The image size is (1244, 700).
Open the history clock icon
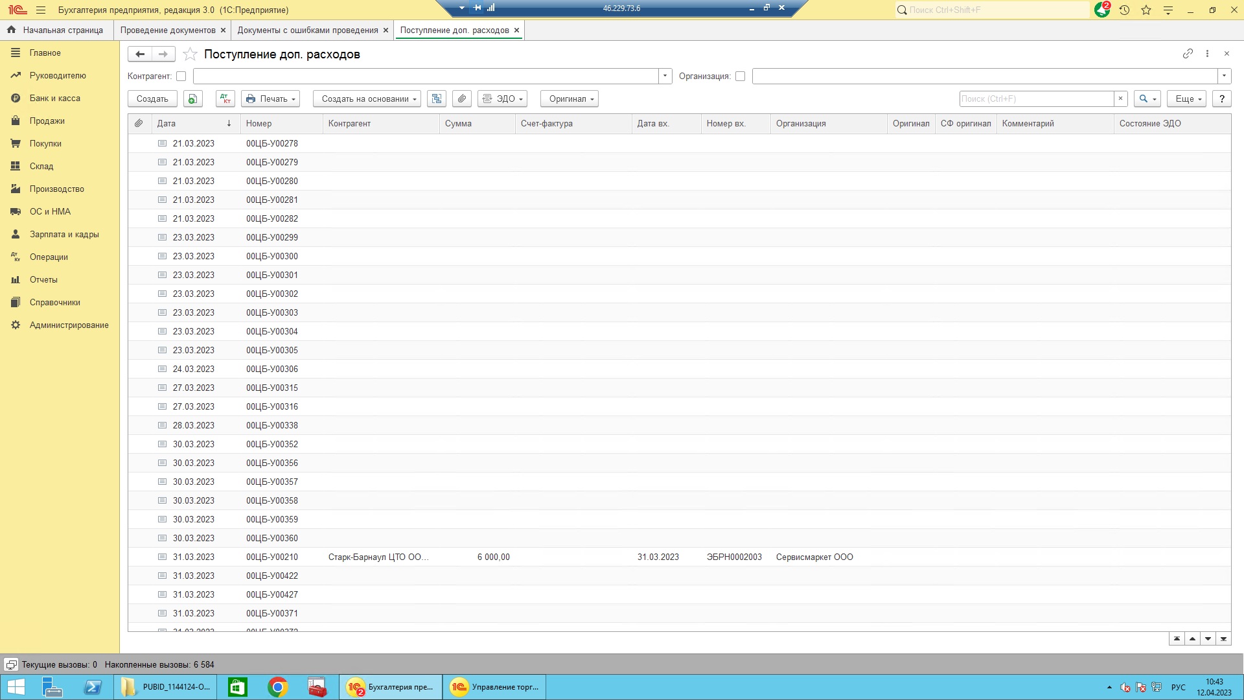pos(1124,10)
